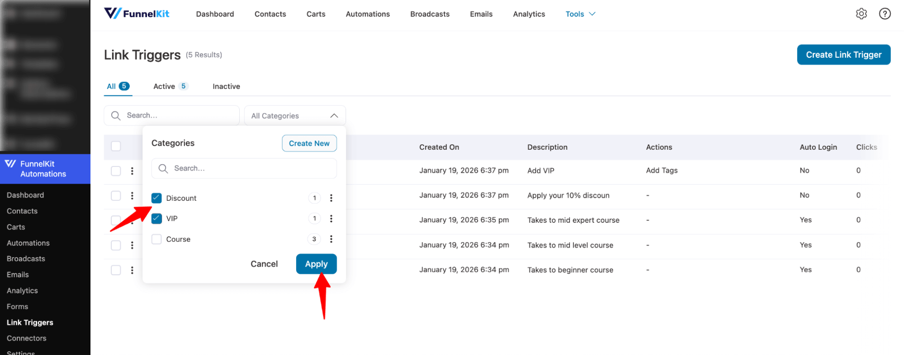Open Connectors in the left sidebar
The height and width of the screenshot is (355, 904).
pyautogui.click(x=26, y=338)
